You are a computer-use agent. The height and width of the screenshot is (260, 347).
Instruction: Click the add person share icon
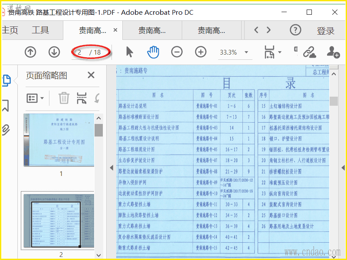click(x=333, y=52)
